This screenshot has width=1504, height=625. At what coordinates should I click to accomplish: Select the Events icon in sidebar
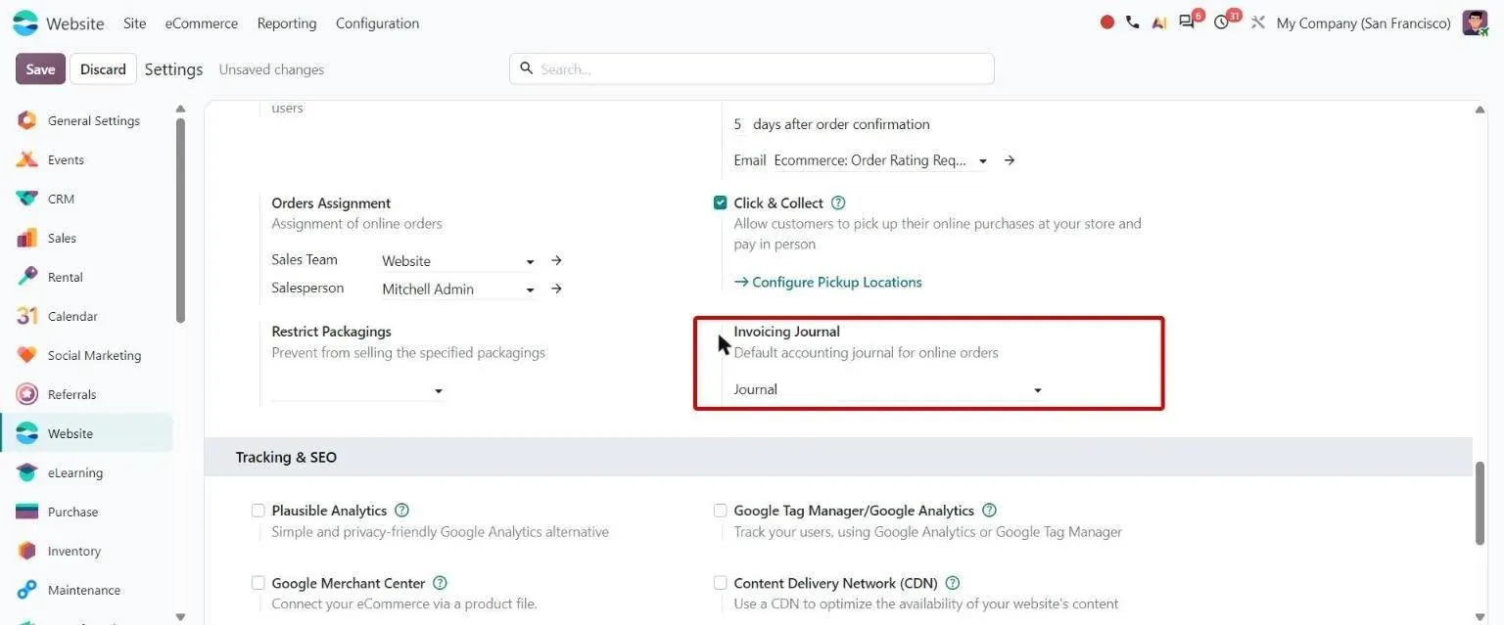(27, 159)
